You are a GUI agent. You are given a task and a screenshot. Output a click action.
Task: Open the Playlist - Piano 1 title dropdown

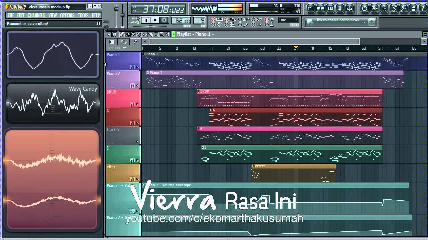195,34
